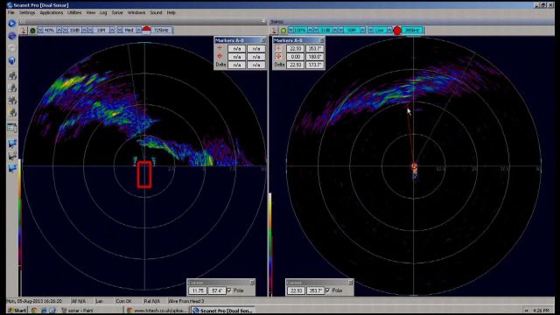Lower the Med speed setting in left toolbar

120,31
